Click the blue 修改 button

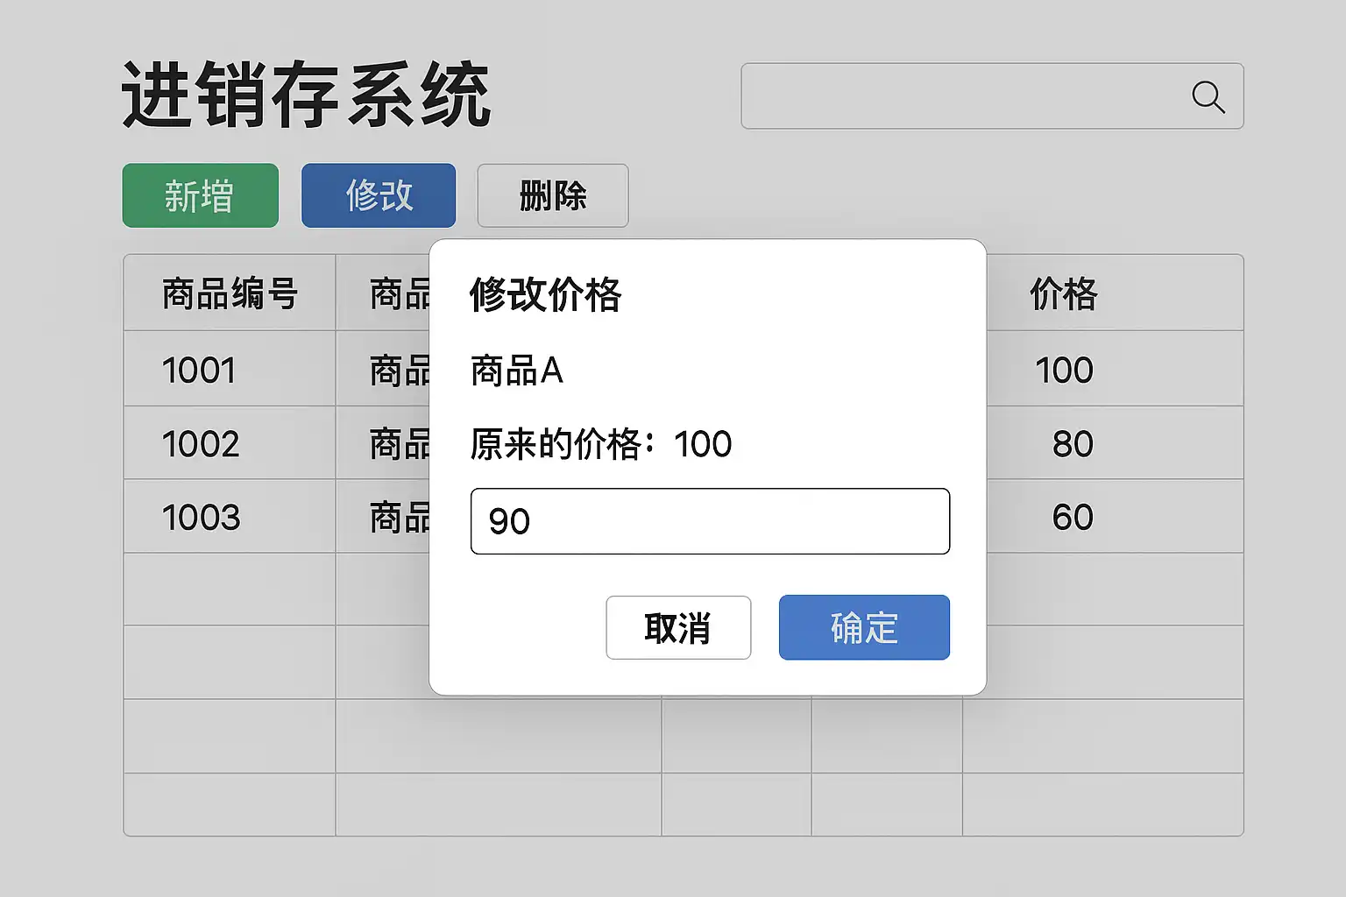tap(379, 195)
